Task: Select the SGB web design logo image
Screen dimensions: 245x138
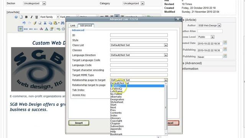Action: (x=38, y=69)
